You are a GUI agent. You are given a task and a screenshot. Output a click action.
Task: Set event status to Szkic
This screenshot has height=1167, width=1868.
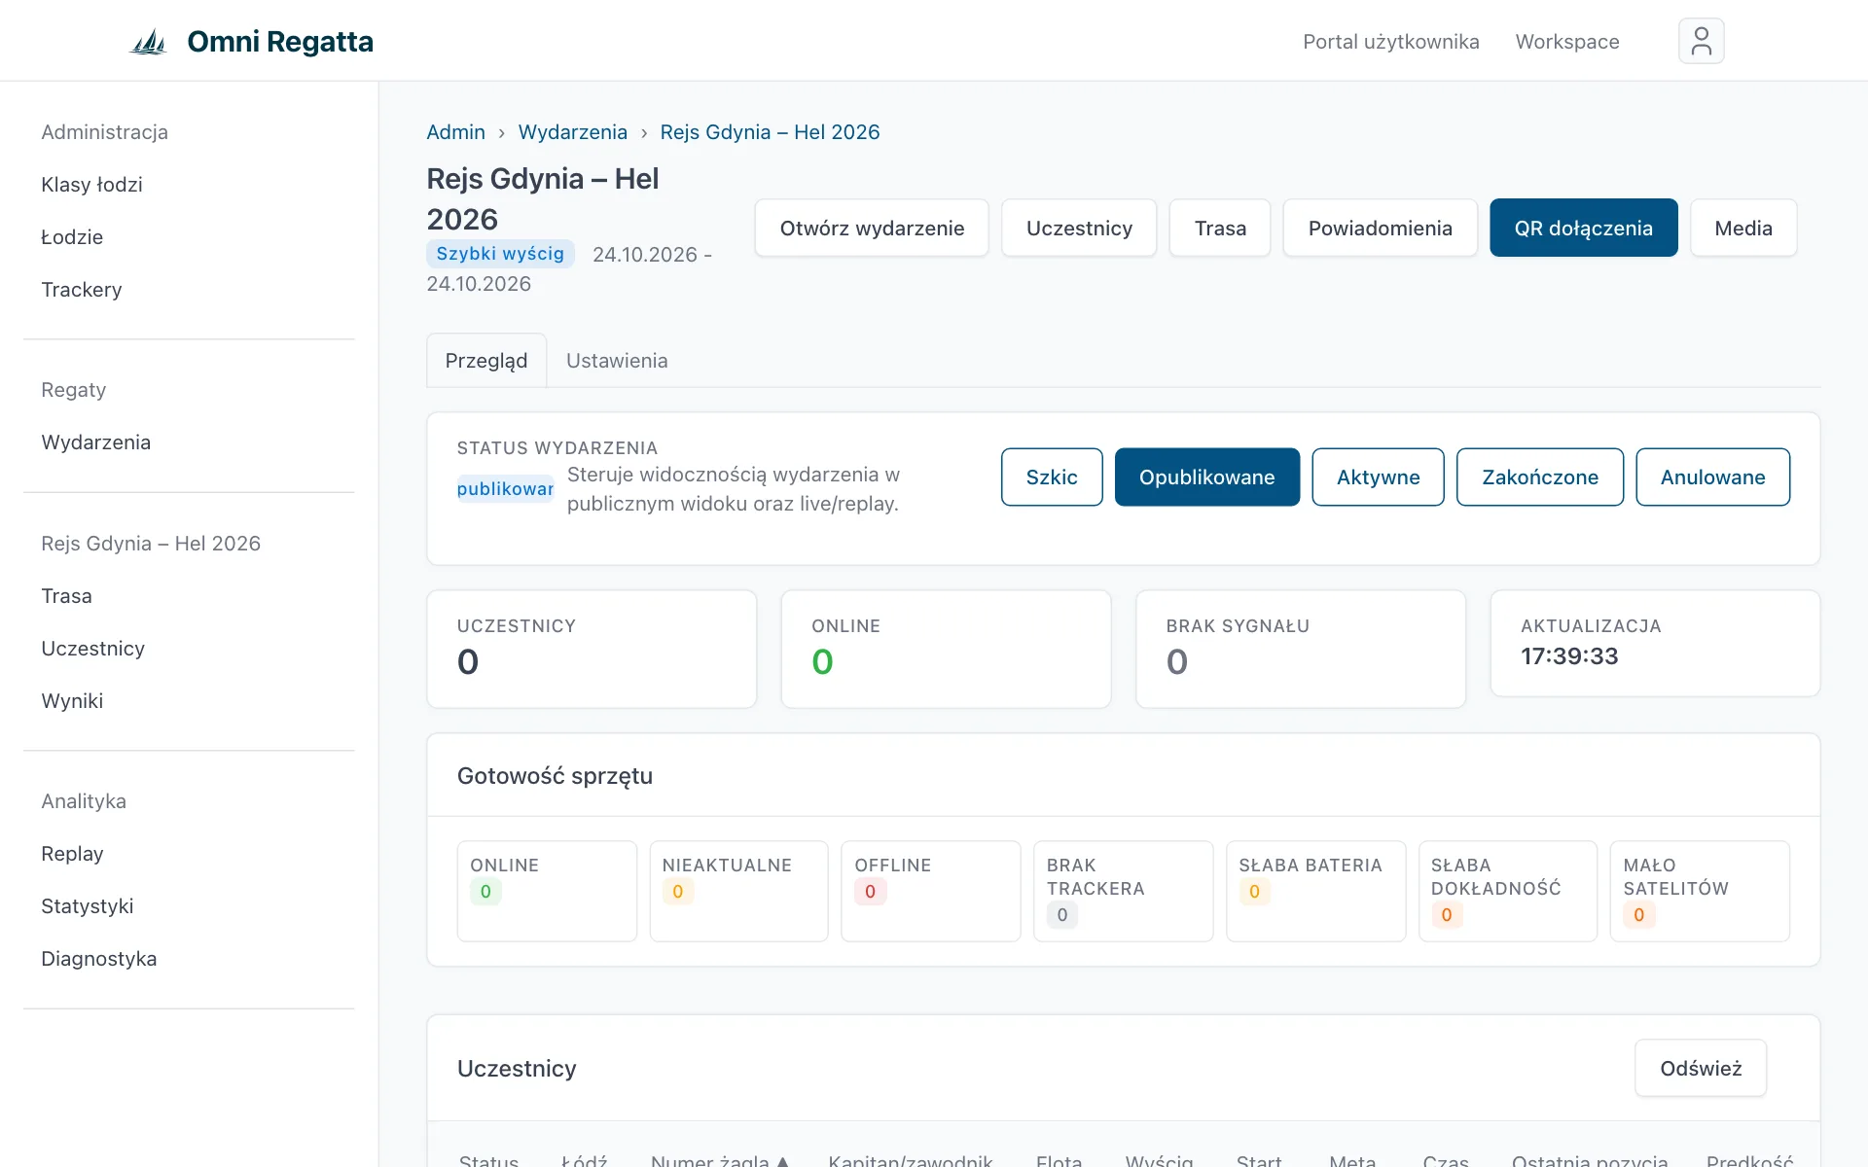1052,477
